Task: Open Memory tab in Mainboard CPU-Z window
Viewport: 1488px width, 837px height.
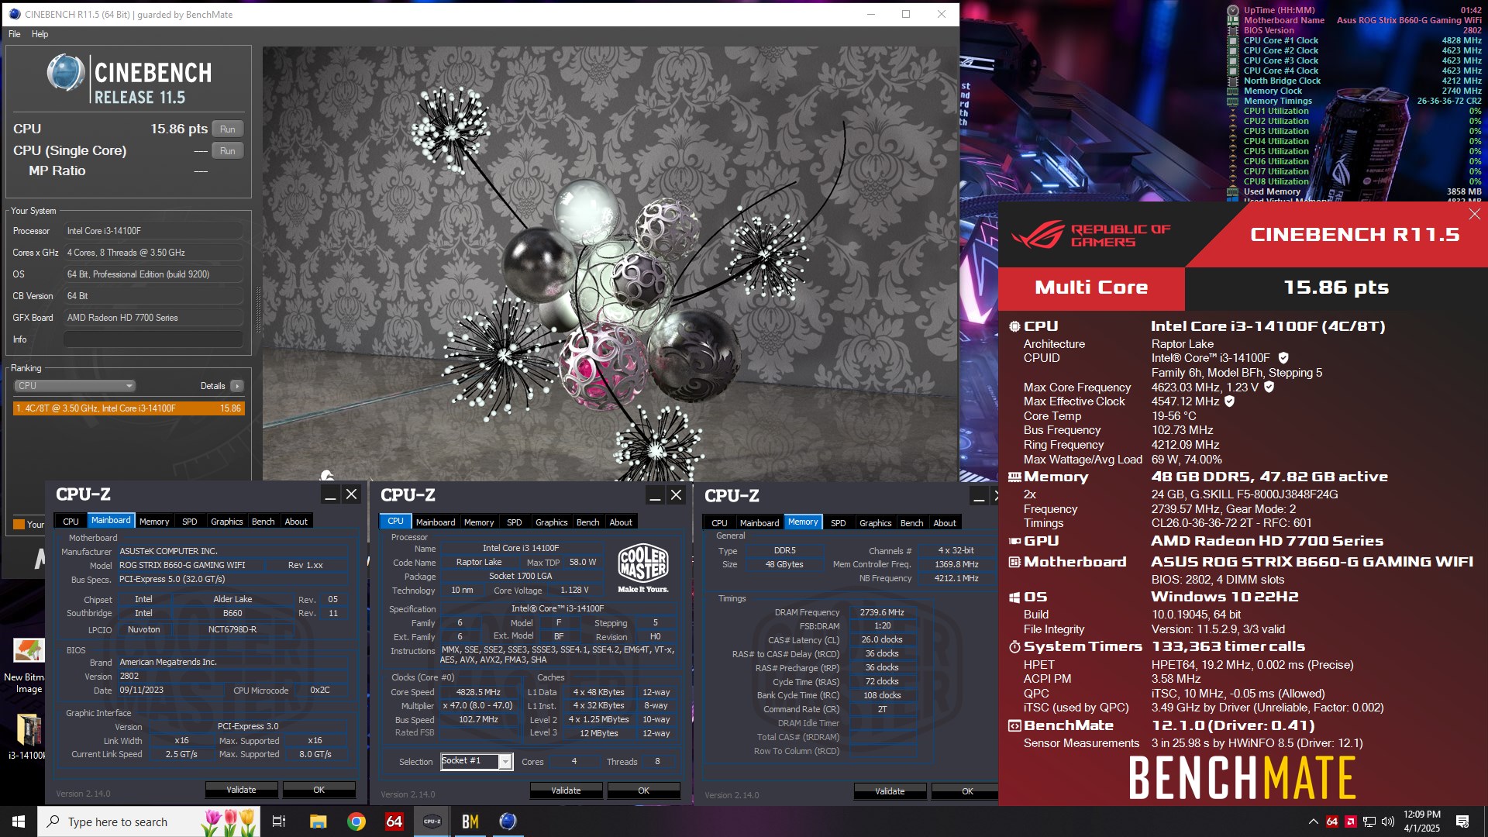Action: (154, 522)
